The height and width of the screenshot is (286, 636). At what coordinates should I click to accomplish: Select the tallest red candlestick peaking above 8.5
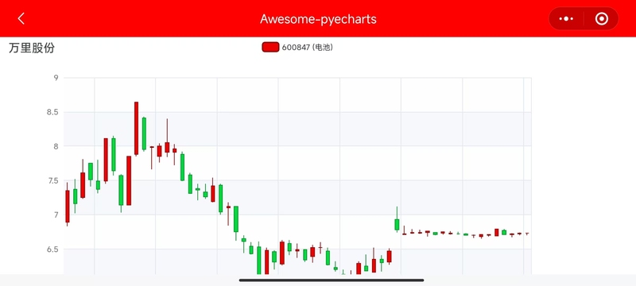pyautogui.click(x=136, y=129)
